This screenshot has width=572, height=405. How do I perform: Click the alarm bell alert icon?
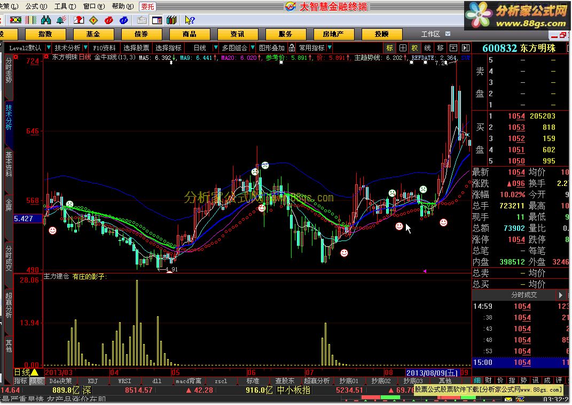(61, 20)
